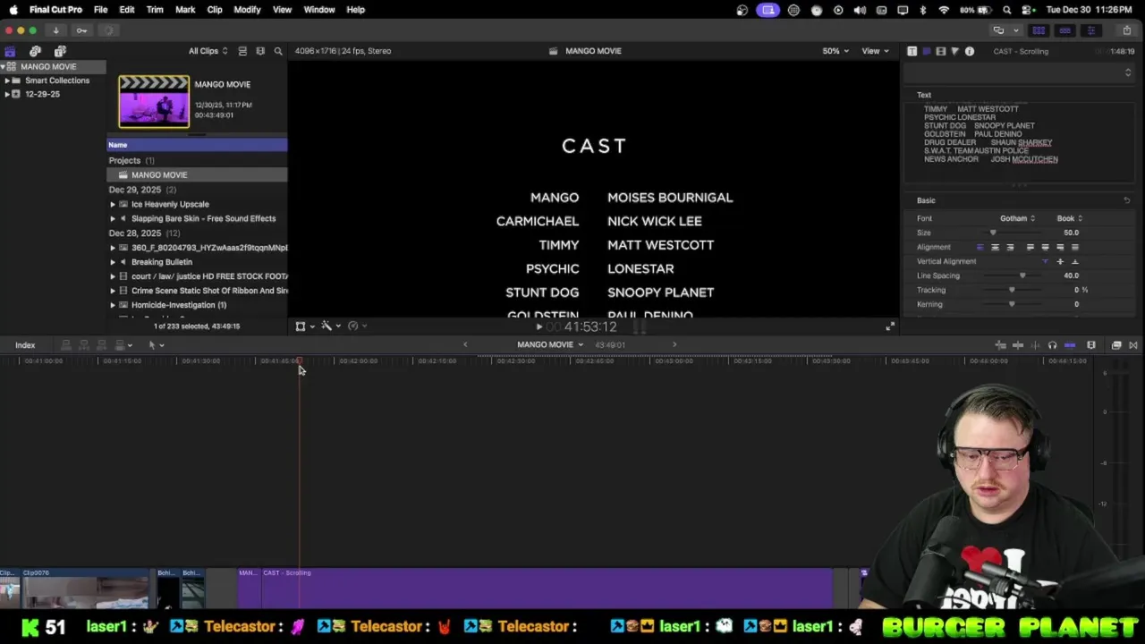Go forward in timeline history
1145x644 pixels.
click(x=674, y=344)
